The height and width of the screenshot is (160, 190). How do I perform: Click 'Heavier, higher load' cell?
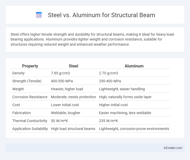point(67,89)
